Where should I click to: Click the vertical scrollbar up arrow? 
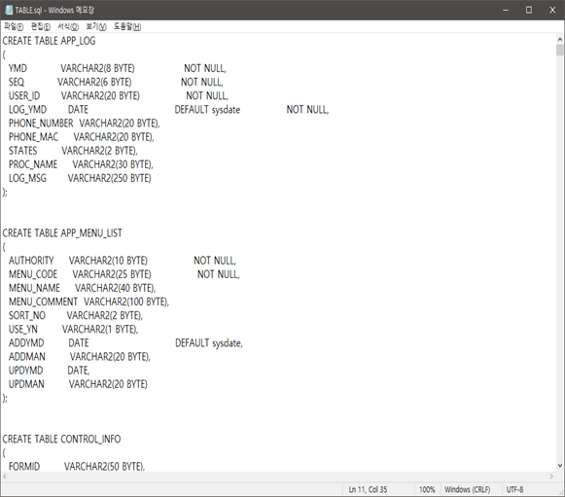[559, 39]
